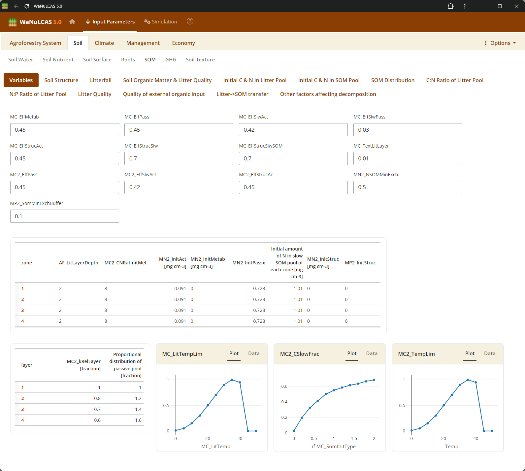Expand the Options dropdown
This screenshot has width=525, height=471.
[x=500, y=43]
